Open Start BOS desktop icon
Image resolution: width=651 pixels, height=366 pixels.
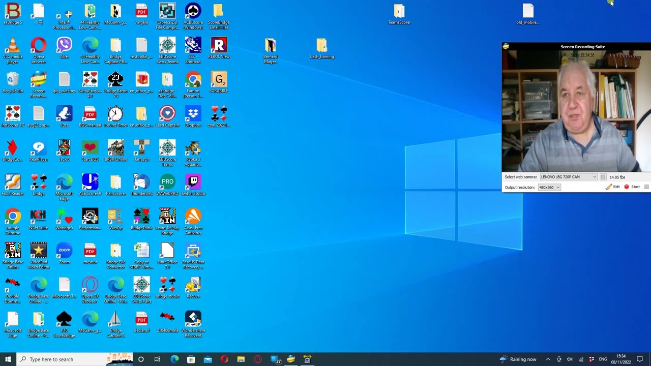(90, 150)
